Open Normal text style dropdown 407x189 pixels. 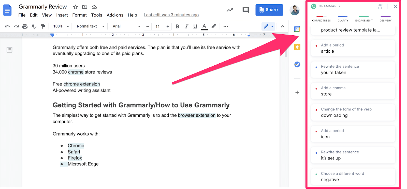91,26
